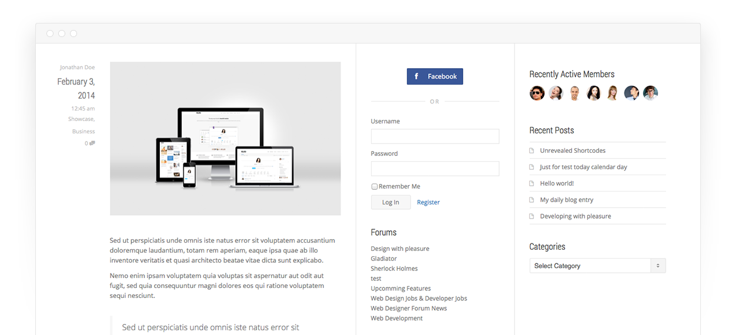Open the Showcase category link
This screenshot has height=335, width=735.
pyautogui.click(x=81, y=119)
